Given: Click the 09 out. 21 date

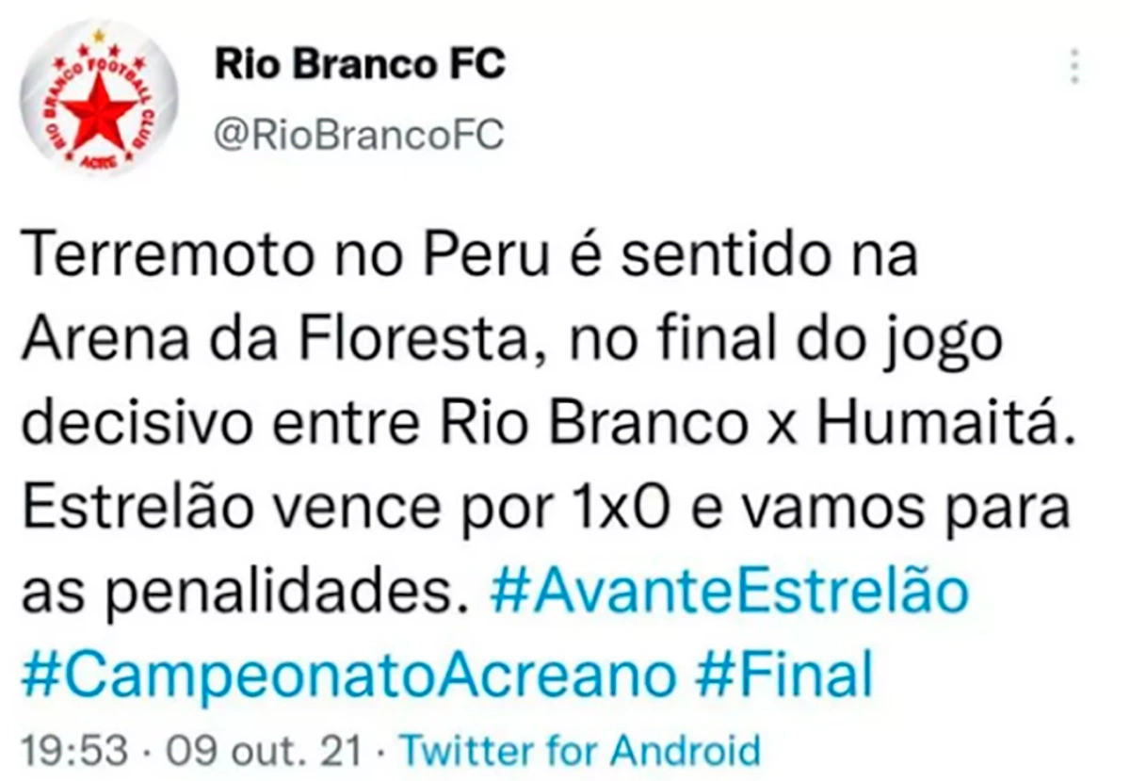Looking at the screenshot, I should tap(264, 752).
